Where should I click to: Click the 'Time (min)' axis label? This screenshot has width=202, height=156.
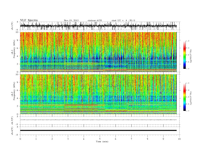pyautogui.click(x=102, y=141)
